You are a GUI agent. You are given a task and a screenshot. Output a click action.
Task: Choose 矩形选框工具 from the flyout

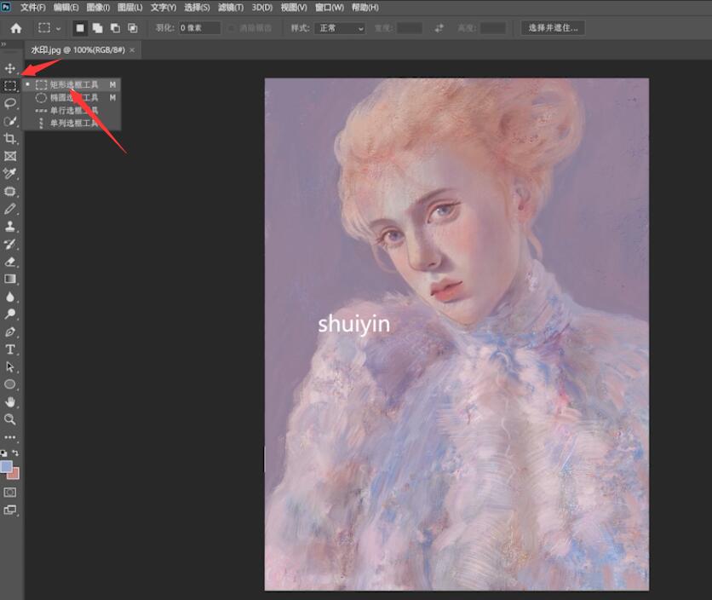tap(72, 84)
